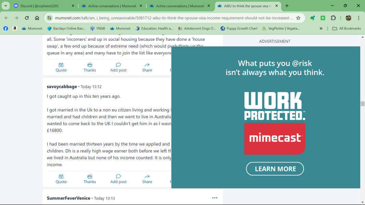Open the Extensions puzzle piece icon

(x=335, y=18)
